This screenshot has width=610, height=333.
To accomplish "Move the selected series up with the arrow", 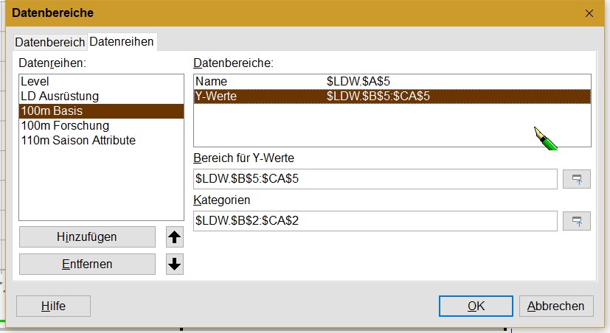I will coord(175,237).
